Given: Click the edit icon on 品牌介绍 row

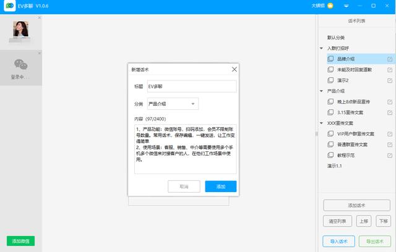Looking at the screenshot, I should click(x=390, y=59).
